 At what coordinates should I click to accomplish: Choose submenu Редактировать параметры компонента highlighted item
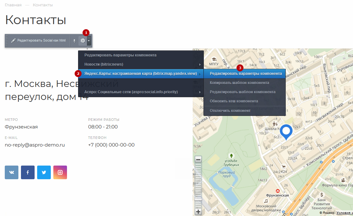click(244, 74)
